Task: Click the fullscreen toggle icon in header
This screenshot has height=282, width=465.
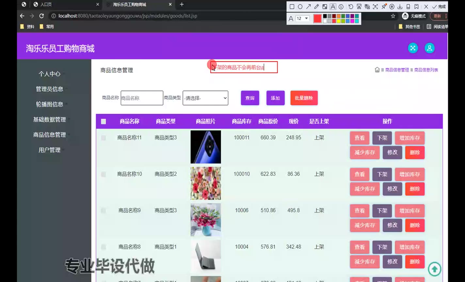Action: [413, 48]
